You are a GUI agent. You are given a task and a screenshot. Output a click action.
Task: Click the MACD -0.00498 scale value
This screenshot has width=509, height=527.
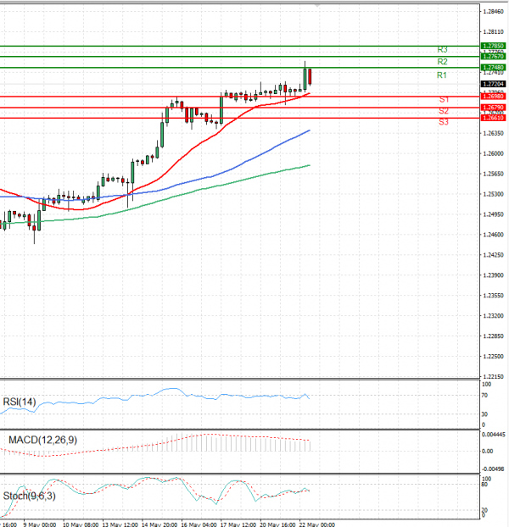[493, 469]
